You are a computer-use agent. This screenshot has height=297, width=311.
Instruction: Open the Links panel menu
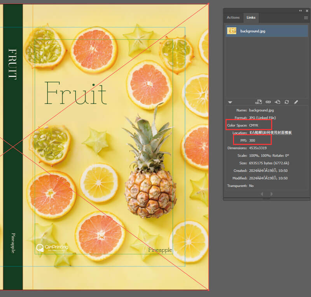click(306, 18)
